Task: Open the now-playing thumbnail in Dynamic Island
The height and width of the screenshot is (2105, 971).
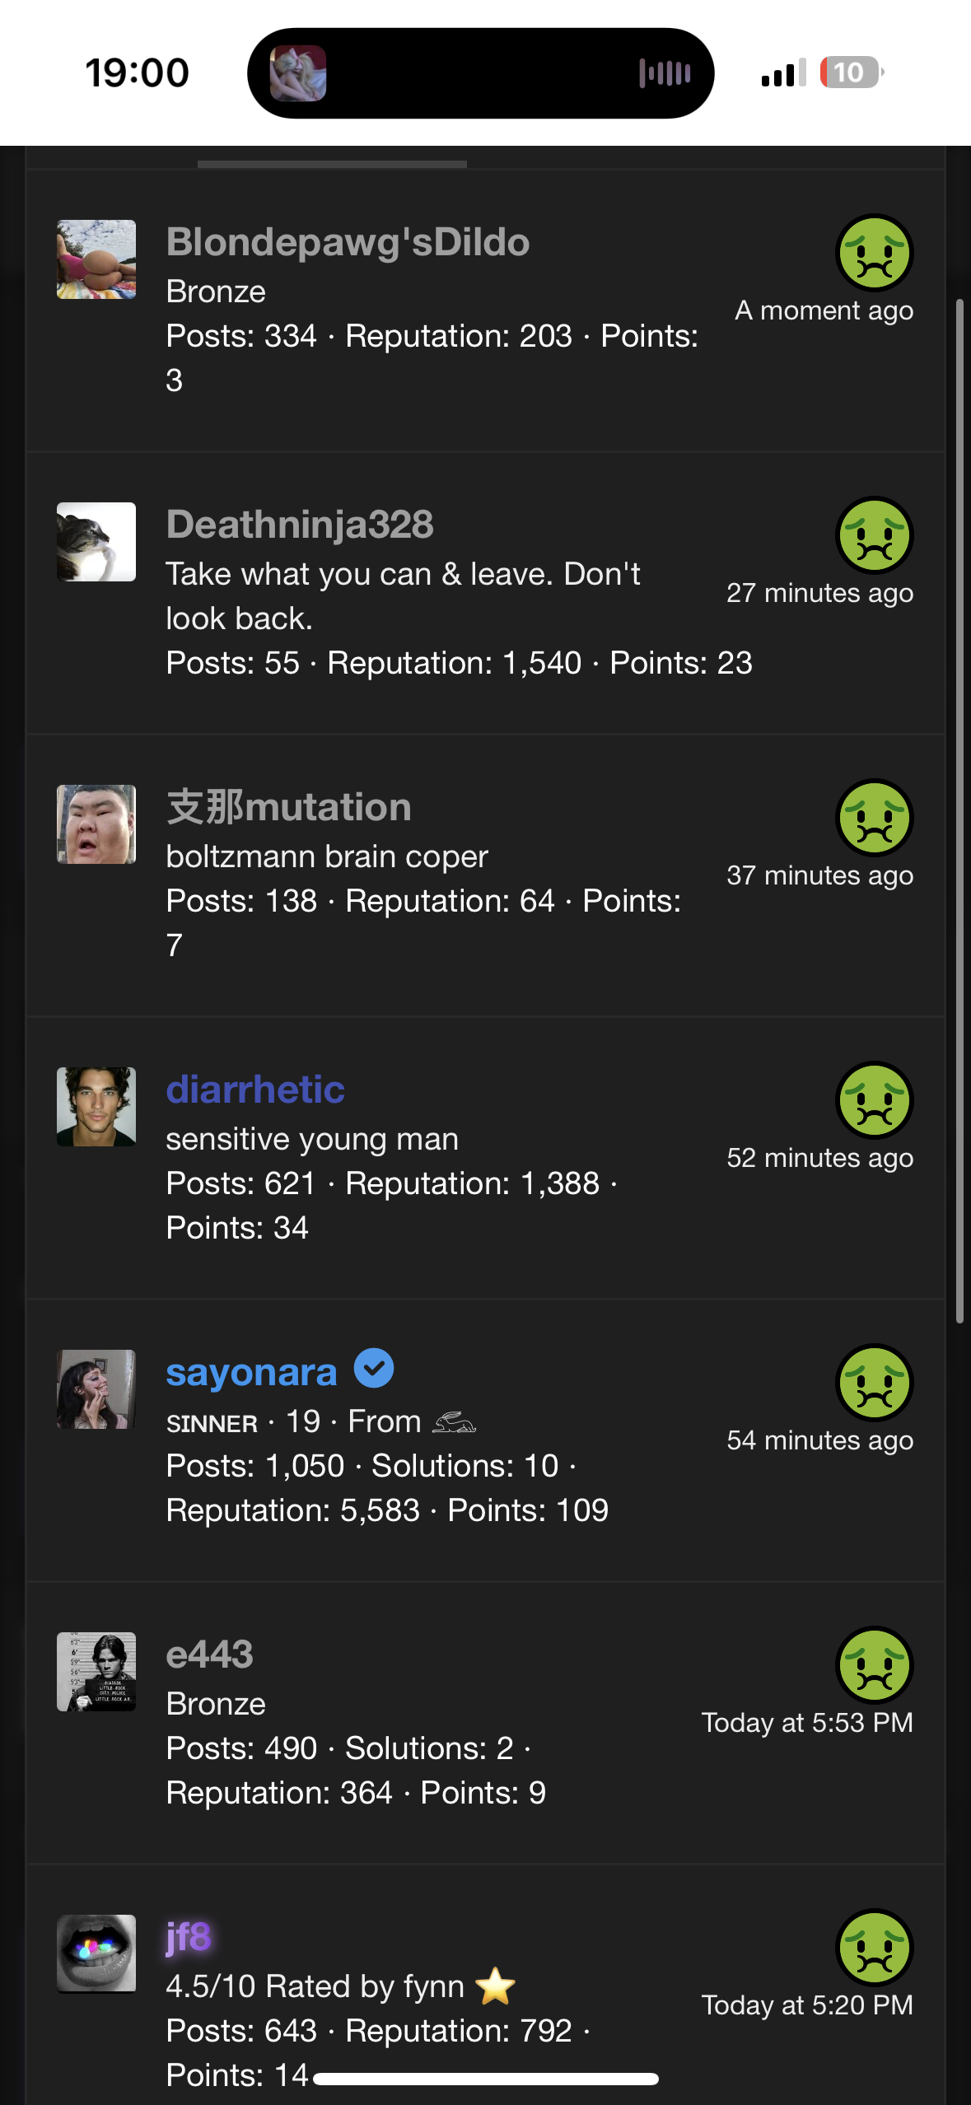Action: (x=298, y=73)
